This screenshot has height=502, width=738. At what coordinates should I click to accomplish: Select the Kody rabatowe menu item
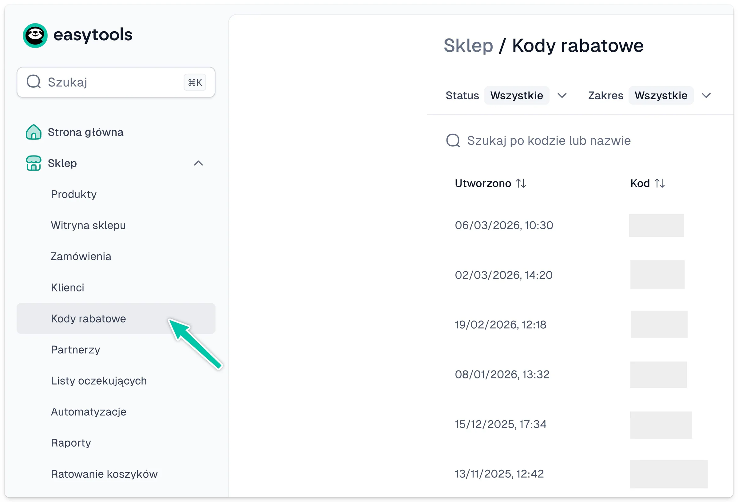click(x=116, y=318)
